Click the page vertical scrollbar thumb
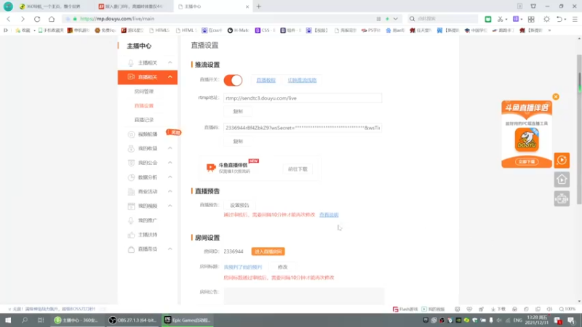This screenshot has height=327, width=582. pos(579,129)
